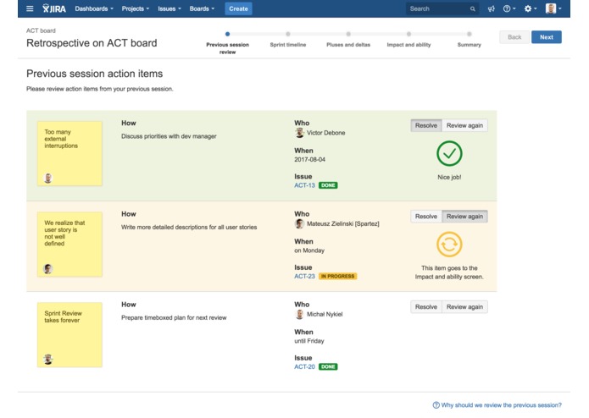Go to Summary step
Viewport: 589px width, 418px height.
coord(470,40)
